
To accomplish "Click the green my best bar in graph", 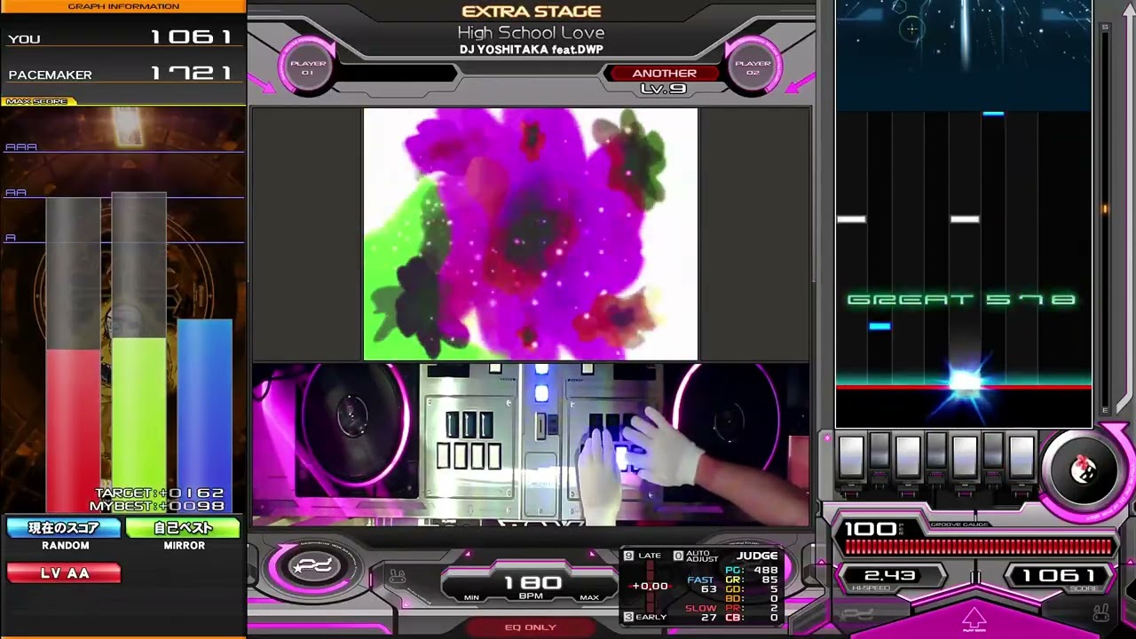I will [138, 426].
